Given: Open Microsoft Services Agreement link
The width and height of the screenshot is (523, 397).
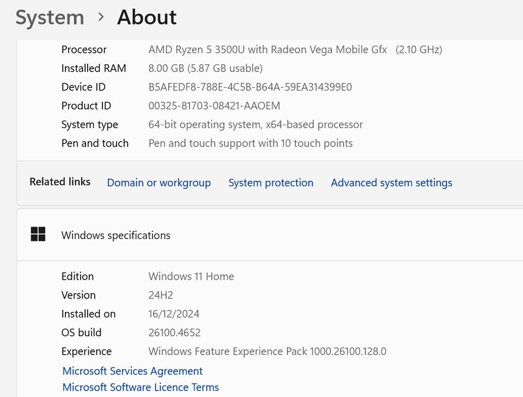Looking at the screenshot, I should (132, 371).
